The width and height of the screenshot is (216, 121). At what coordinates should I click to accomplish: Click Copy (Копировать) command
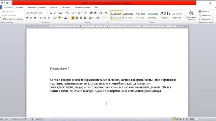click(9, 15)
